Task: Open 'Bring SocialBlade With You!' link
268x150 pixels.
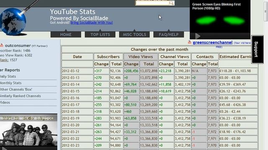Action: [91, 22]
